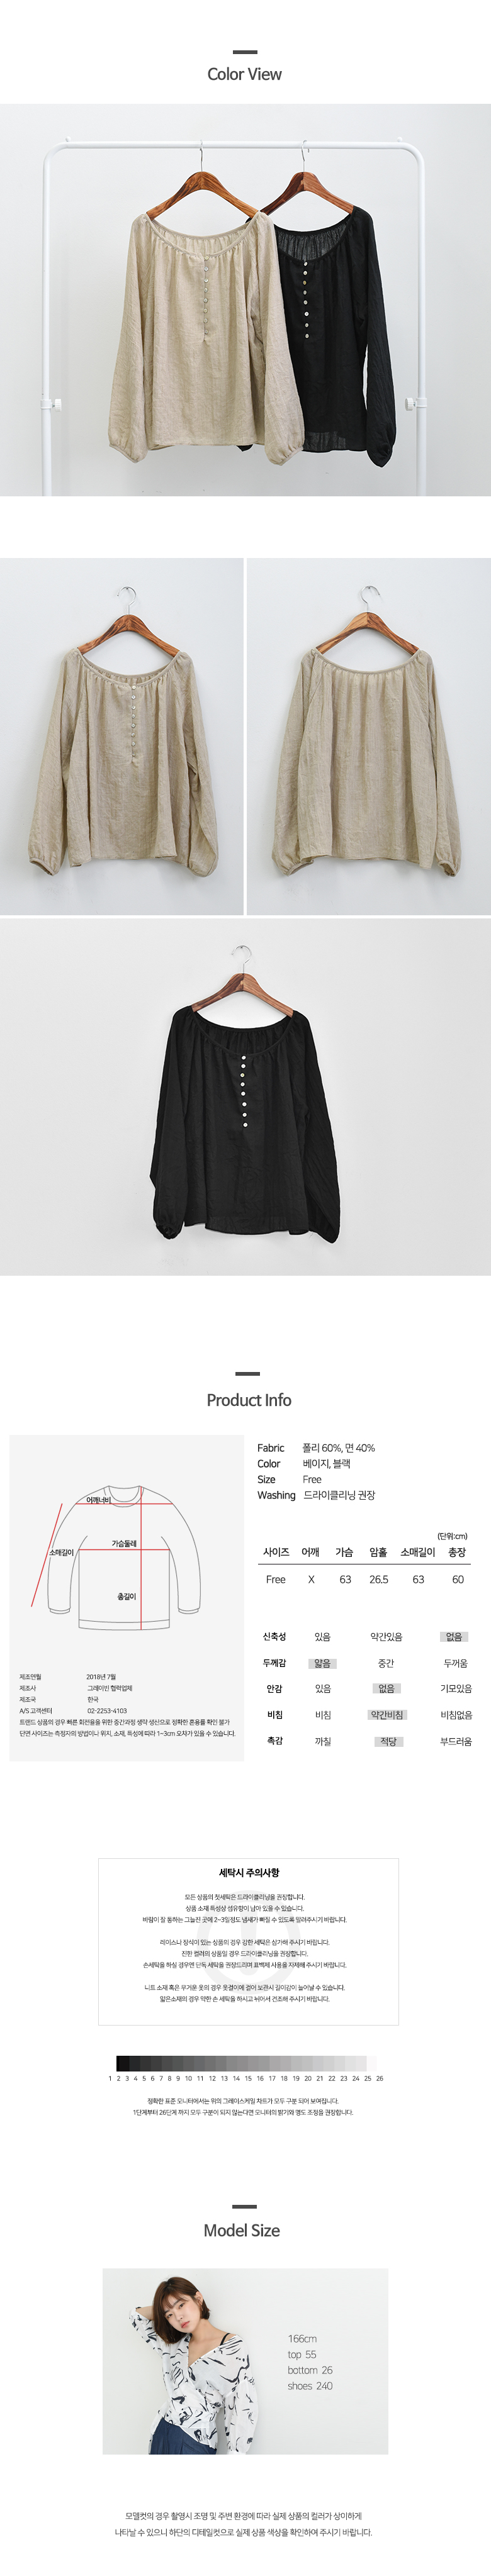Select the highlighted 적당 option for 촉감
This screenshot has width=491, height=2576.
point(388,1741)
